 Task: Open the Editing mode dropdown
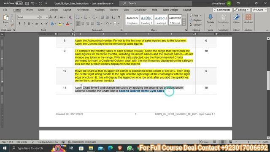(x=242, y=10)
